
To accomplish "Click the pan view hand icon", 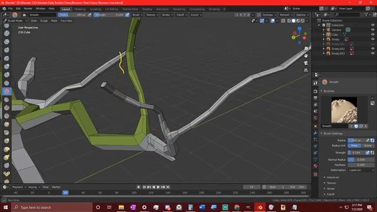I will pyautogui.click(x=306, y=55).
